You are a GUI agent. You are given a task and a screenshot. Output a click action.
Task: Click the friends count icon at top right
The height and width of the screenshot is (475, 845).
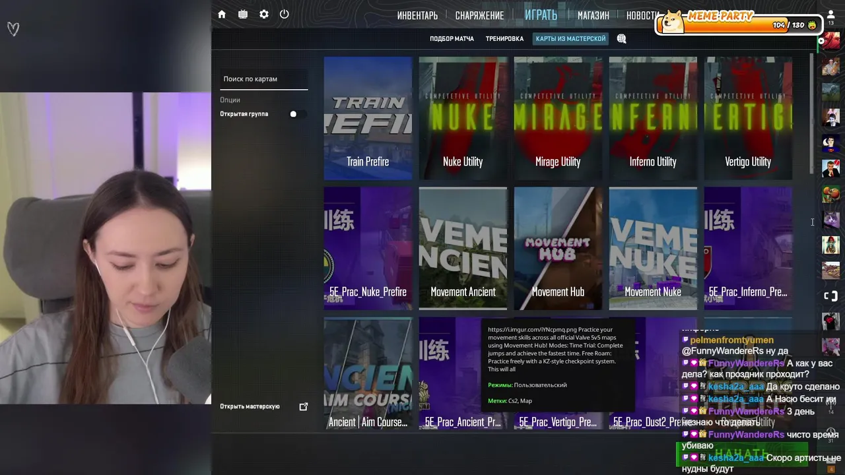830,17
